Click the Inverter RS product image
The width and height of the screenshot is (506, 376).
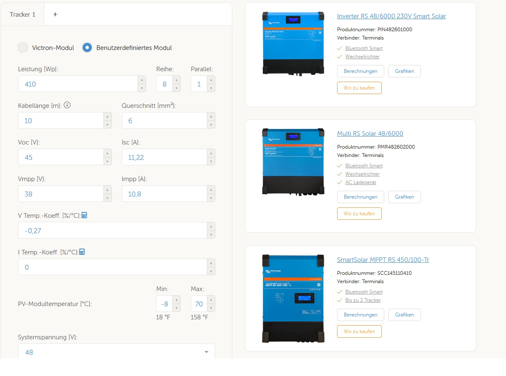point(293,43)
